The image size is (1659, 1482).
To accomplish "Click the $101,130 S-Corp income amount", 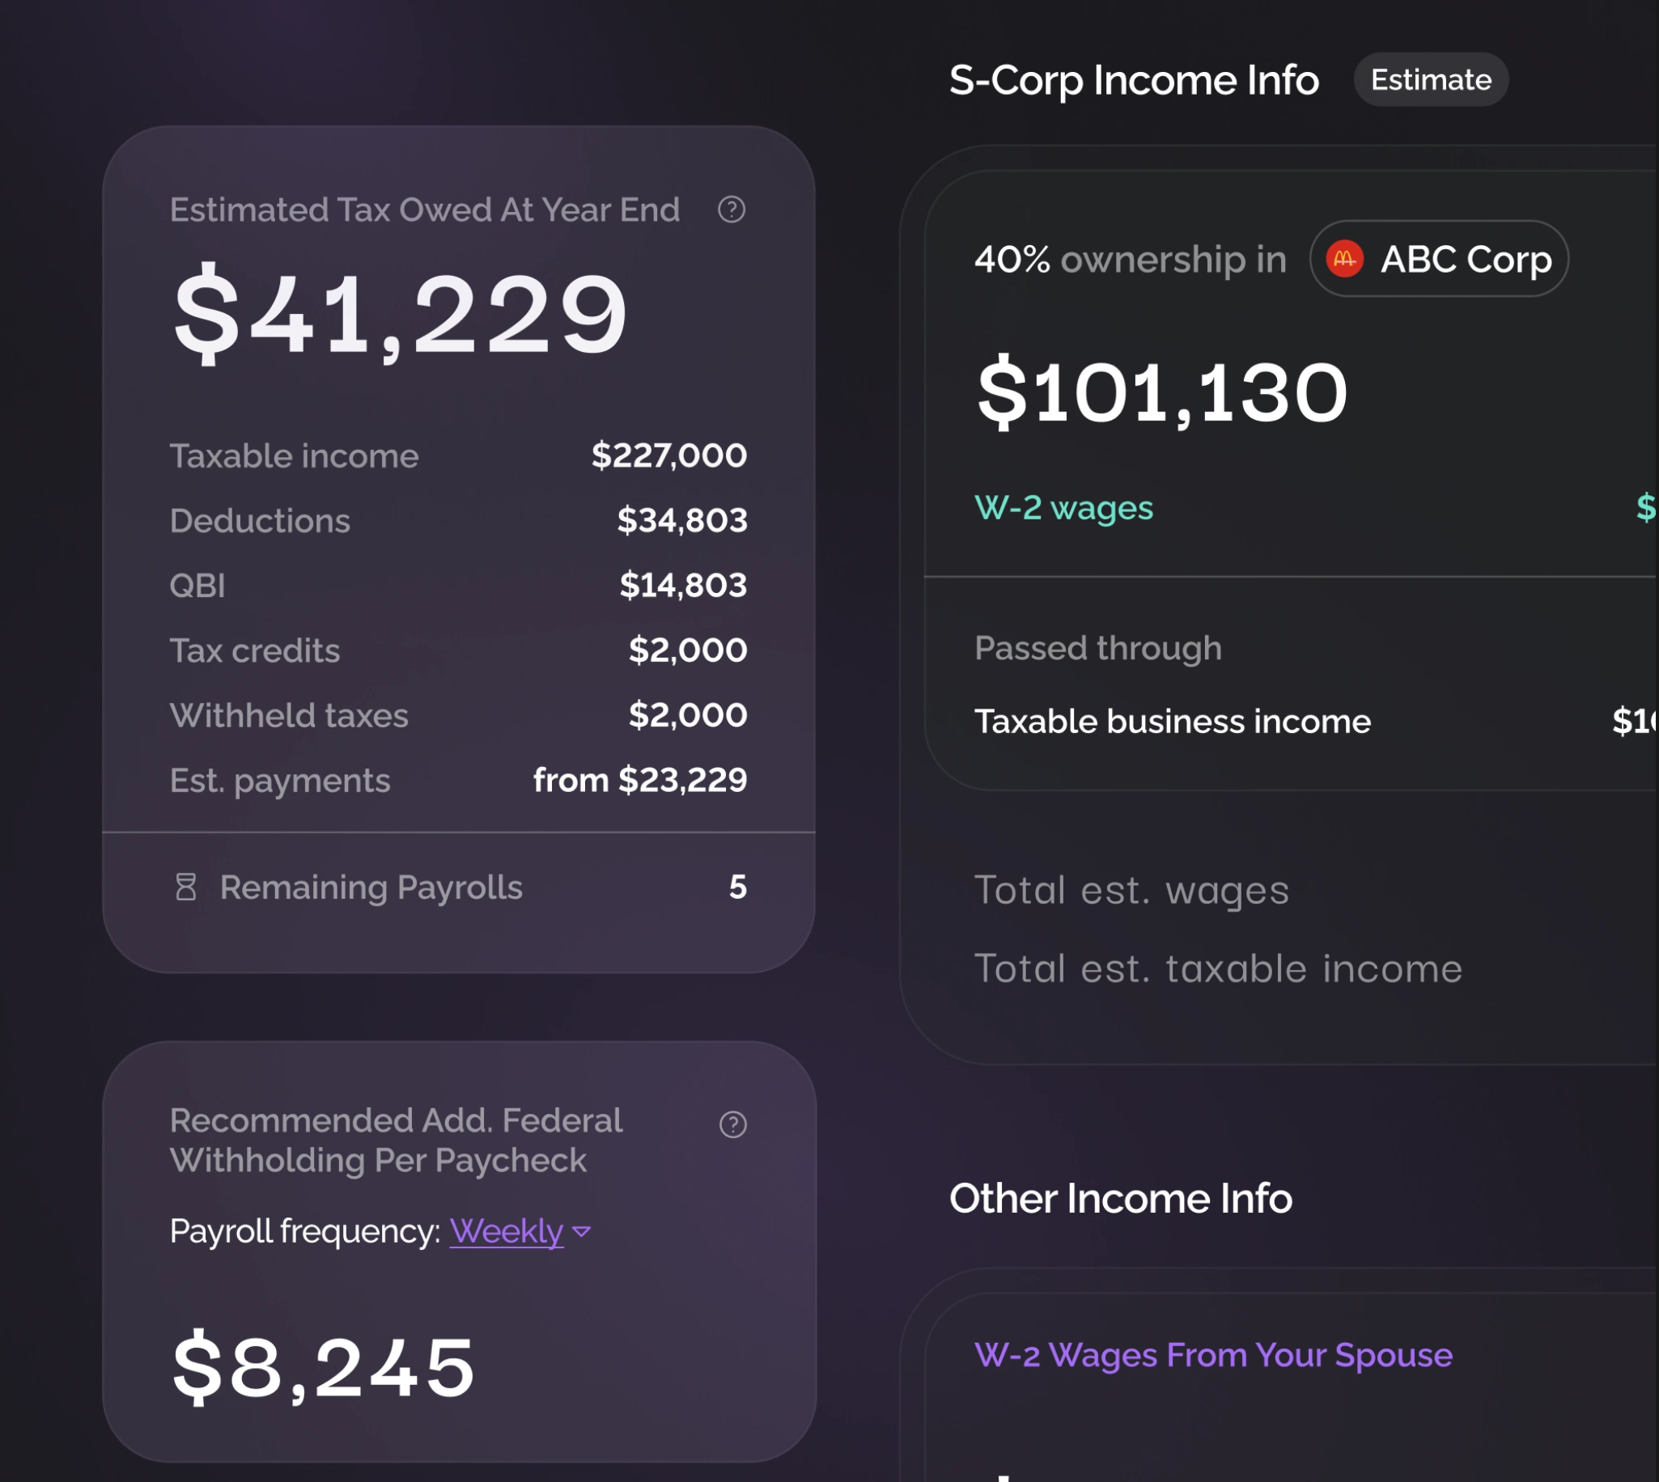I will (1162, 393).
